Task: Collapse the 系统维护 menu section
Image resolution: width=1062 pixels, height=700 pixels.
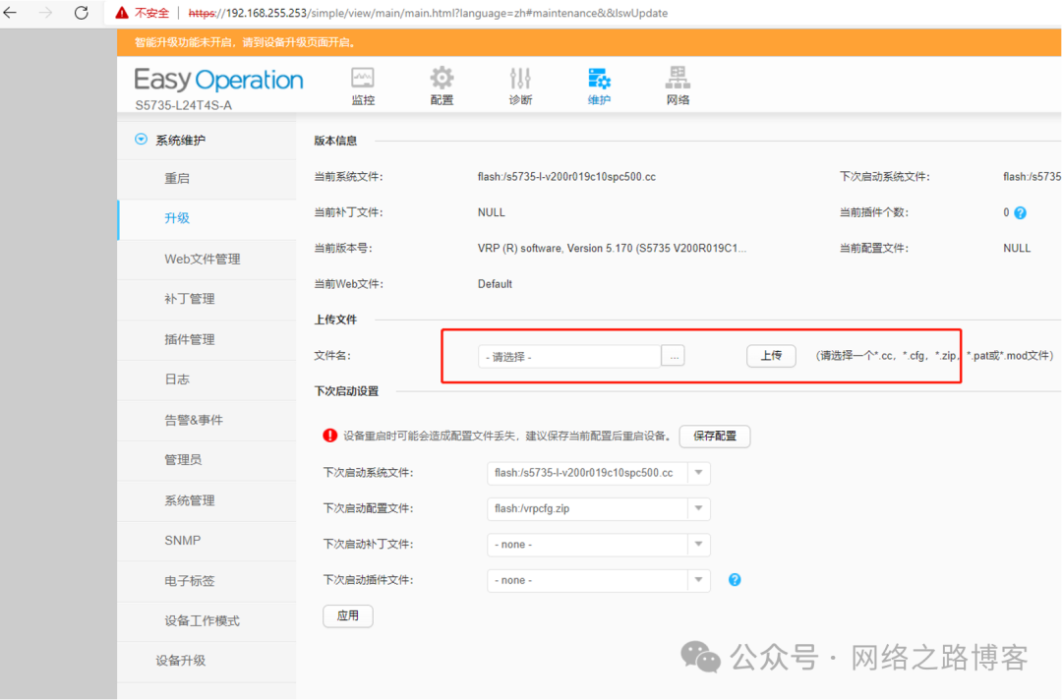Action: 141,141
